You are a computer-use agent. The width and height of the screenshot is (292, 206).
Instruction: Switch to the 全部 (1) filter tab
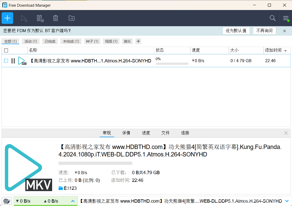pyautogui.click(x=11, y=41)
